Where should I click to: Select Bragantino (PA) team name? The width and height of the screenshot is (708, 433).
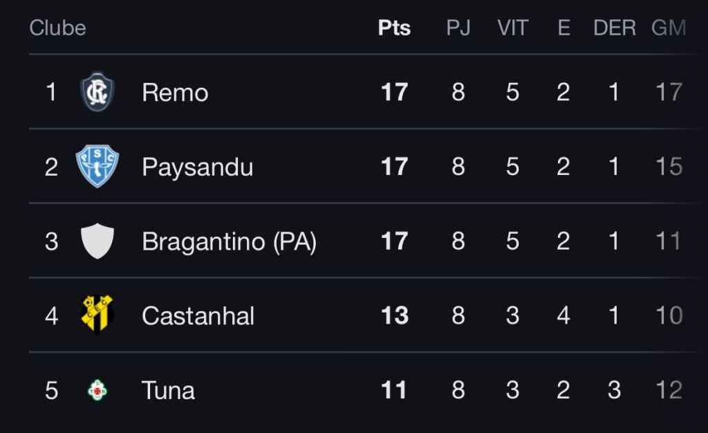coord(229,241)
